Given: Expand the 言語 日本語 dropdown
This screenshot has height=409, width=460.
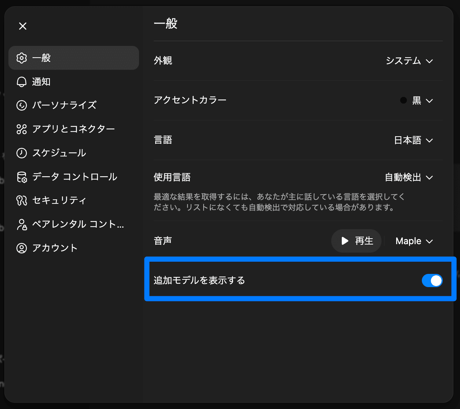Looking at the screenshot, I should pos(413,141).
